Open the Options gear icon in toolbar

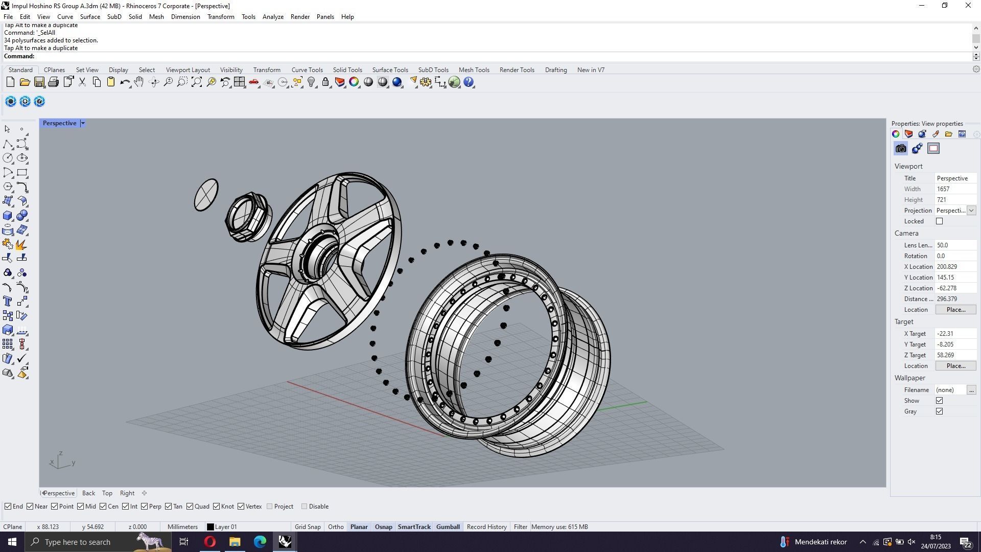pyautogui.click(x=426, y=82)
